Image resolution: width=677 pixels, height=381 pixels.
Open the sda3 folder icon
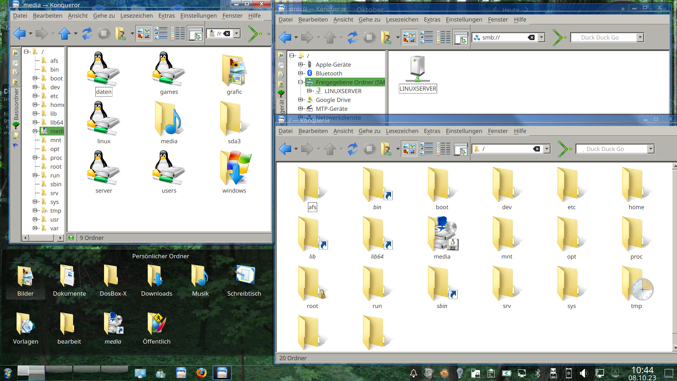coord(234,123)
